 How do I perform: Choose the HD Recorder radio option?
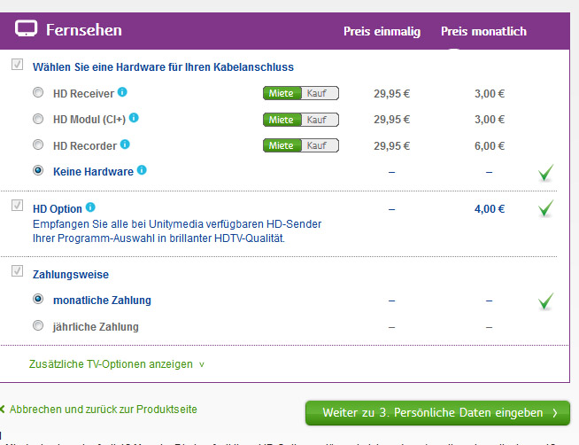click(x=38, y=144)
